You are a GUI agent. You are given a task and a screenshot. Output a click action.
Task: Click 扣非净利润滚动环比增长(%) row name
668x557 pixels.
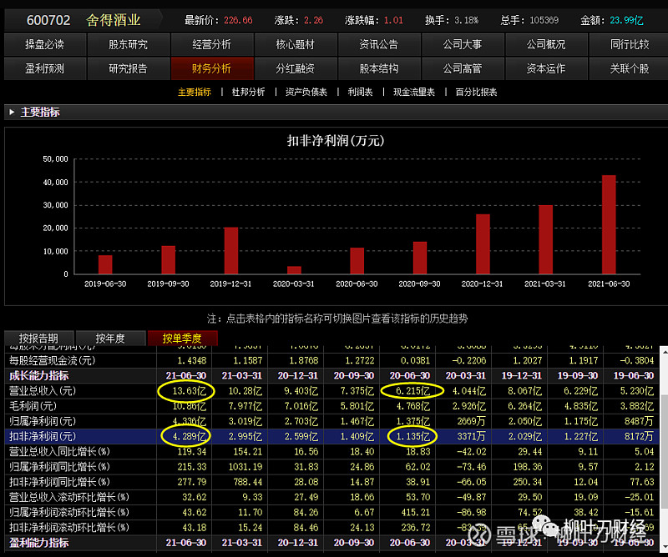(69, 528)
